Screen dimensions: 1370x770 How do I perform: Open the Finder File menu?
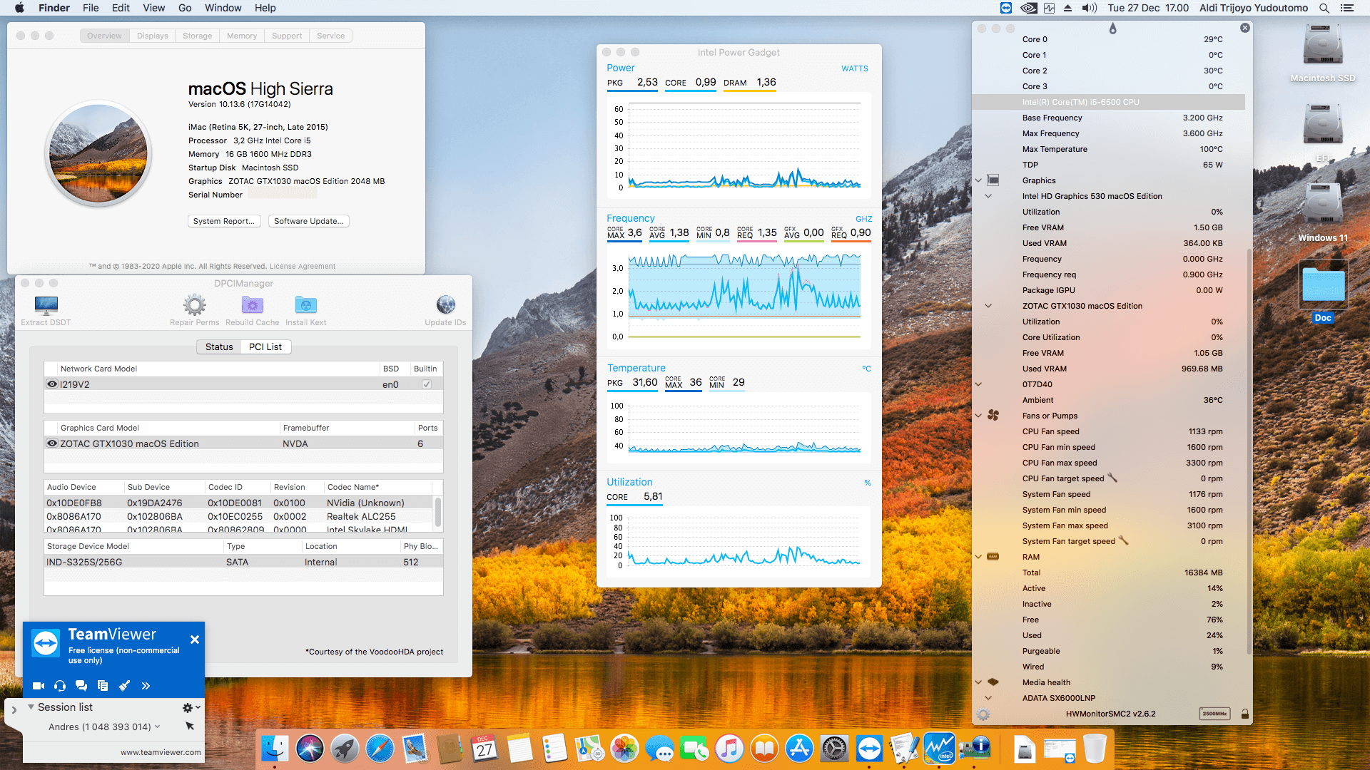coord(91,8)
